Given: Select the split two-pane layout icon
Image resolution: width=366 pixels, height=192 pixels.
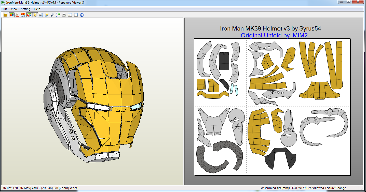Looking at the screenshot, I should pyautogui.click(x=70, y=15).
